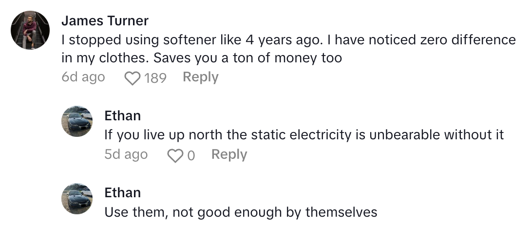Open the James Turner username link
Viewport: 530px width, 225px height.
pyautogui.click(x=105, y=21)
